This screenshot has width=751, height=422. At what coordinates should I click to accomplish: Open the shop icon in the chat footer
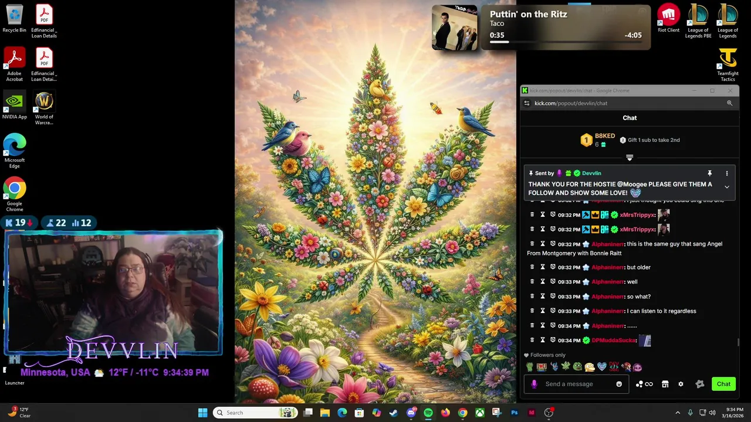coord(665,384)
